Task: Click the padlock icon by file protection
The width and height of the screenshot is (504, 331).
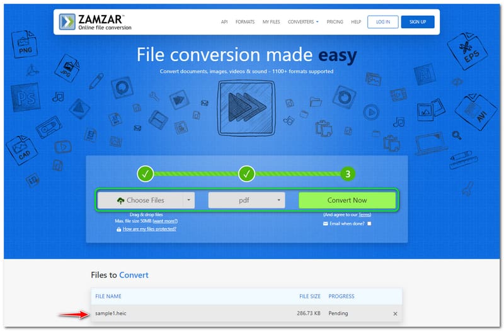Action: click(119, 229)
